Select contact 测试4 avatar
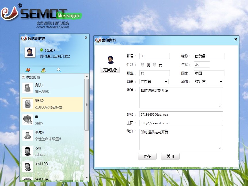248x186 pixels. pyautogui.click(x=28, y=135)
